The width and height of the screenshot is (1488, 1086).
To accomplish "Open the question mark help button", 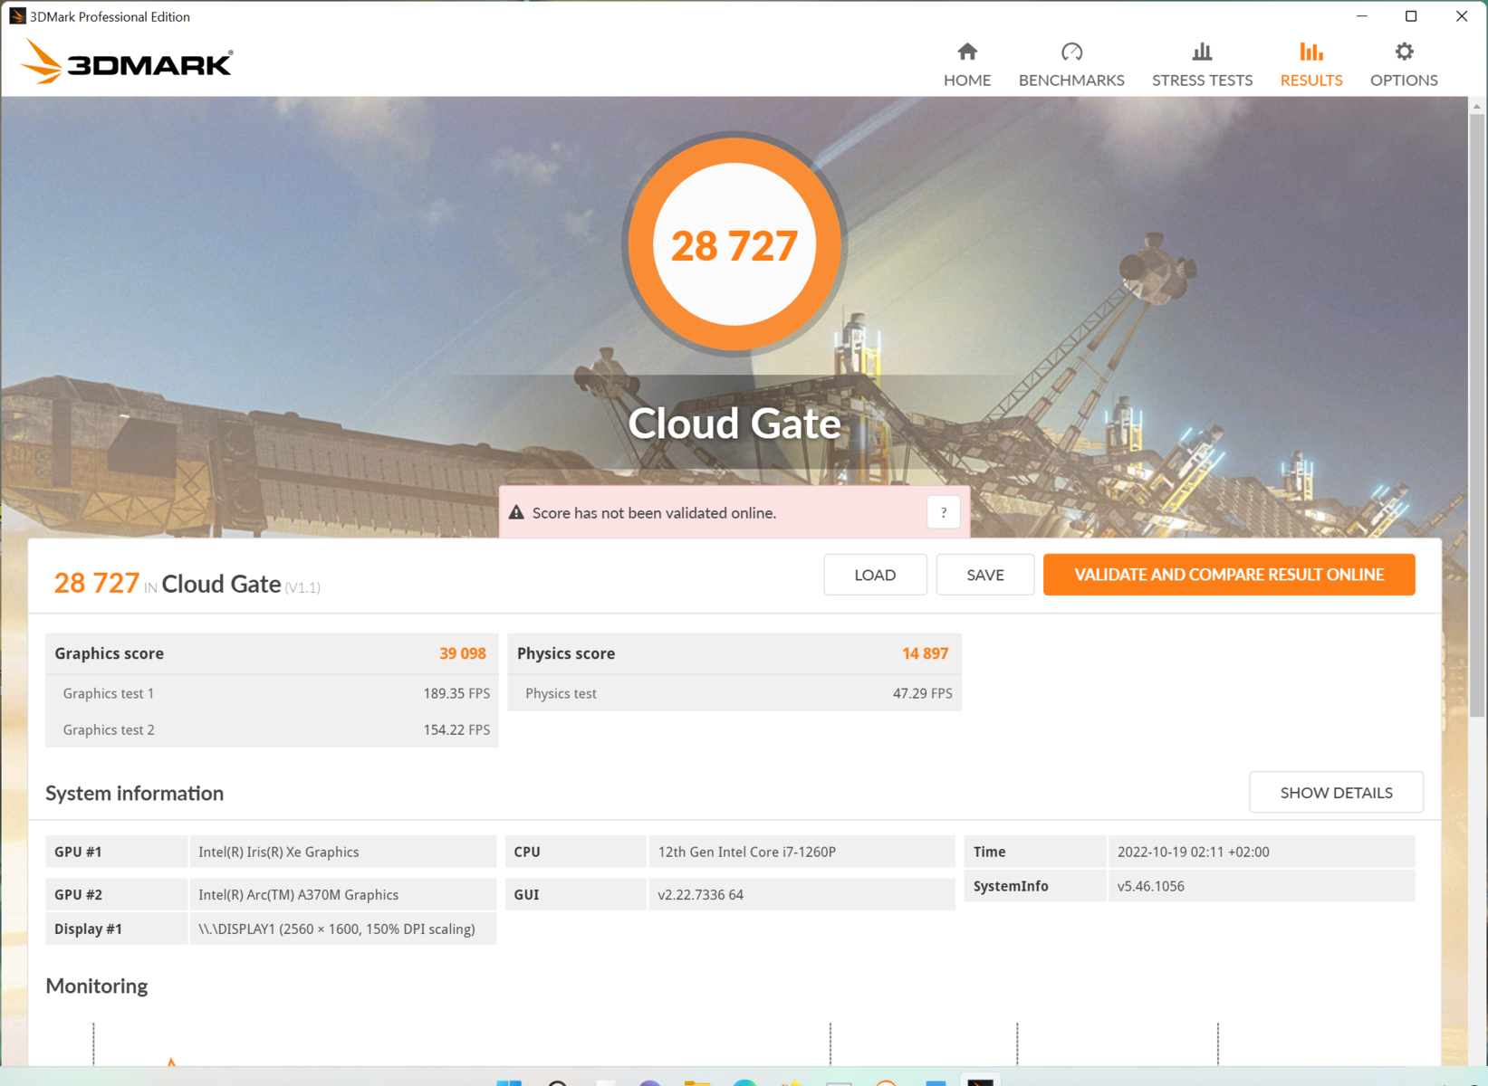I will tap(943, 513).
